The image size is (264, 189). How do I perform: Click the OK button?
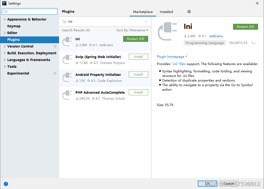(207, 184)
